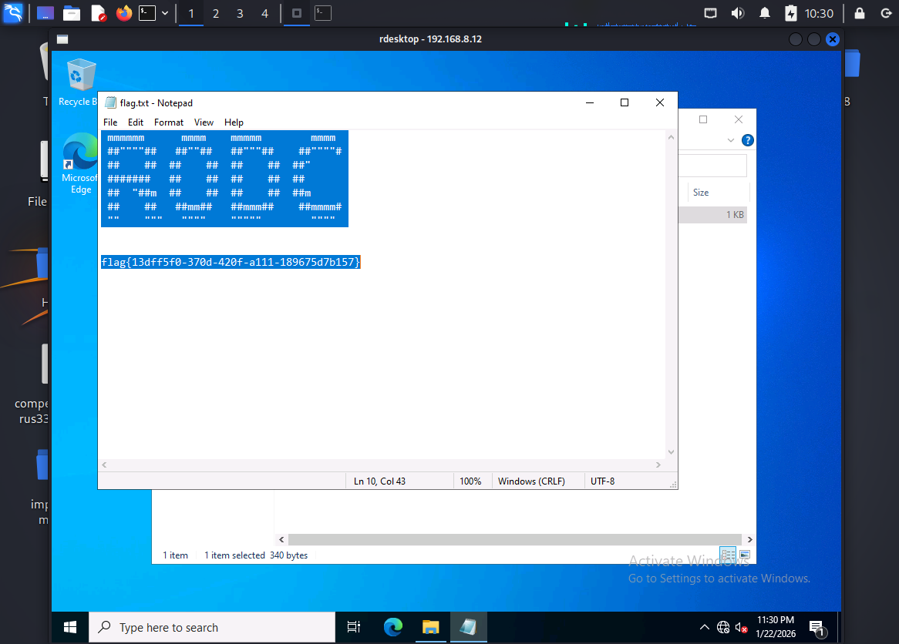Mute sound via the Kali panel volume icon
Viewport: 899px width, 644px height.
tap(738, 13)
